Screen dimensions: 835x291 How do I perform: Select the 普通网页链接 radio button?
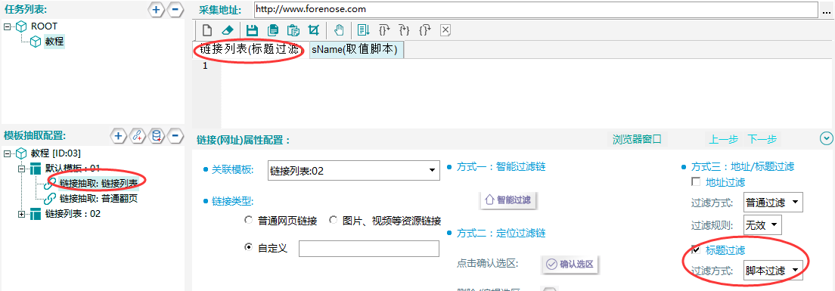pos(248,220)
